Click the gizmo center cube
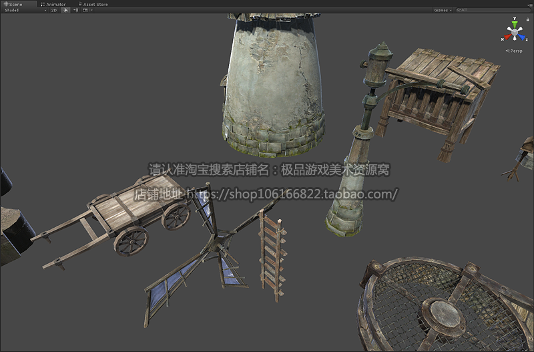This screenshot has width=534, height=352. 515,32
